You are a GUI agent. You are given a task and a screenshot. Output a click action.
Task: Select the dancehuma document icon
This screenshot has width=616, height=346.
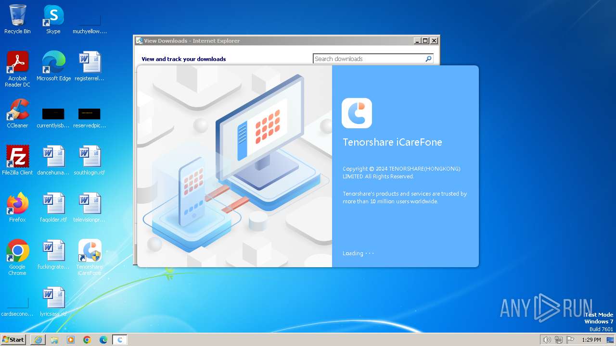tap(53, 161)
